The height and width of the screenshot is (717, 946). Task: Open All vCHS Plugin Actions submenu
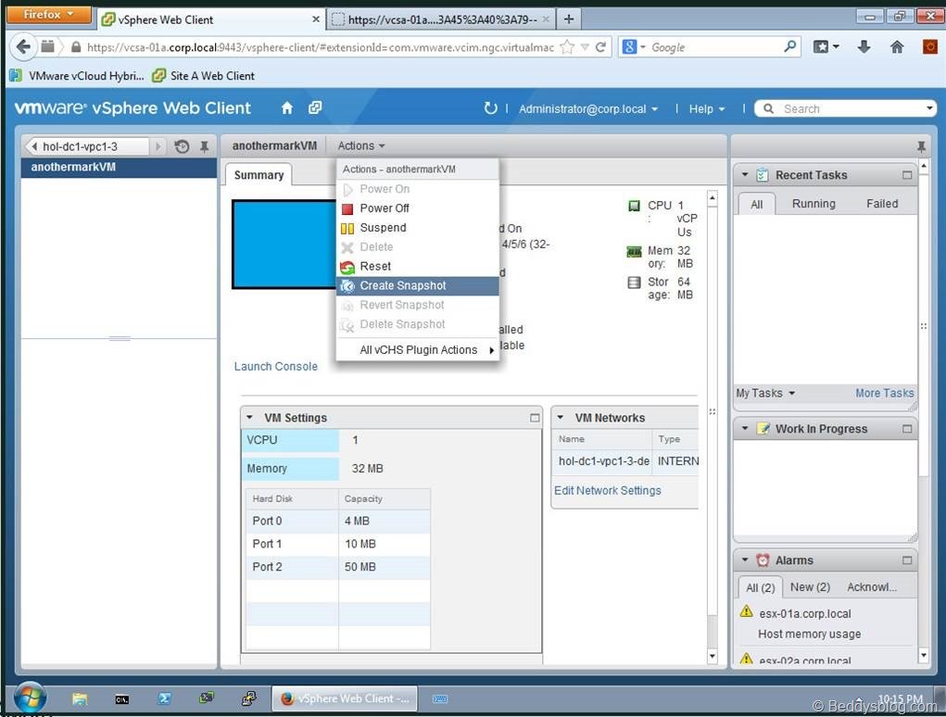(418, 350)
